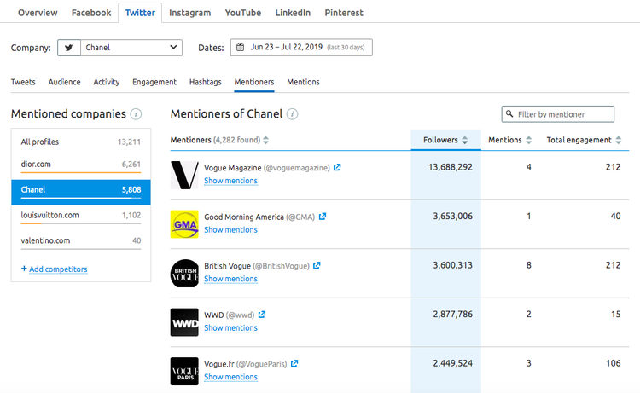Open the Hashtags sub-tab
This screenshot has height=393, width=640.
[206, 82]
